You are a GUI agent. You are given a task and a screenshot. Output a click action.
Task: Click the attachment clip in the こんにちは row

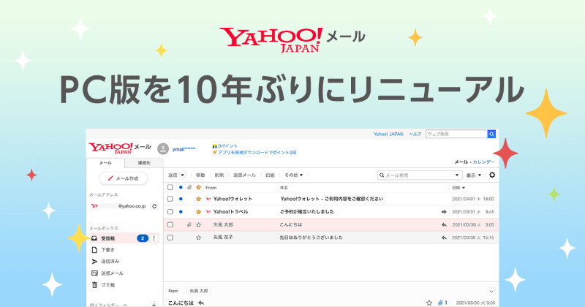(x=189, y=224)
